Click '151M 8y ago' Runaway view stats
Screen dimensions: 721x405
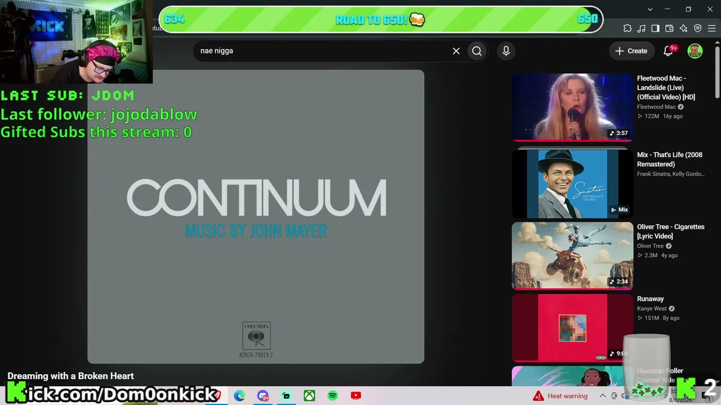coord(658,318)
